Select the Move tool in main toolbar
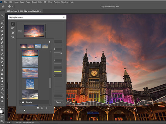Viewport: 166px width, 124px height. 2,15
